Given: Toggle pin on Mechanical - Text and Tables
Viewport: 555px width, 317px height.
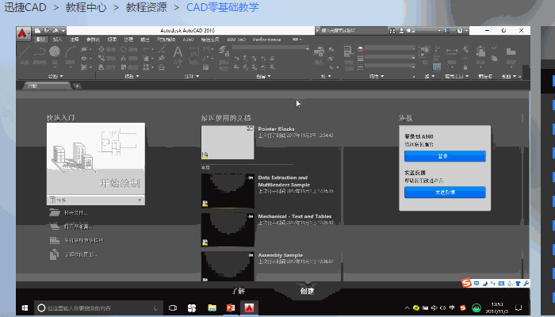Looking at the screenshot, I should pyautogui.click(x=251, y=216).
